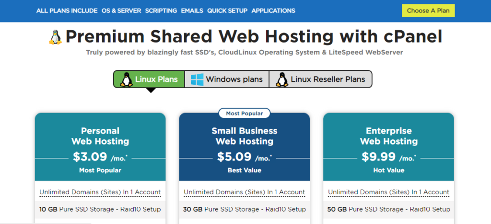The image size is (491, 224).
Task: Open ALL PLANS INCLUDE navigation link
Action: (67, 11)
